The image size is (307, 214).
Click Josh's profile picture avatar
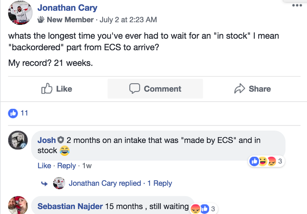[18, 140]
